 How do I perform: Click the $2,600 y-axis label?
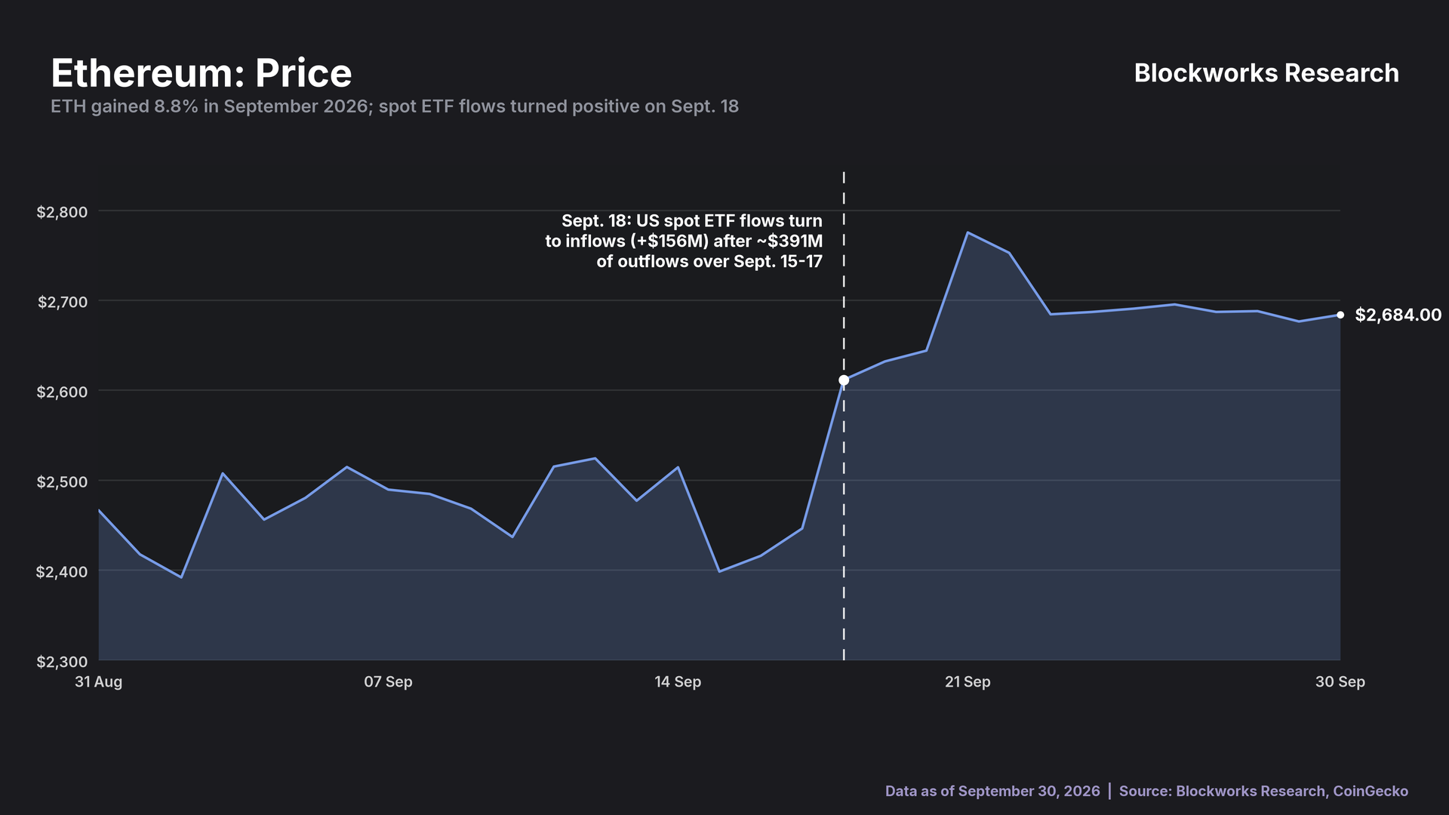coord(62,392)
